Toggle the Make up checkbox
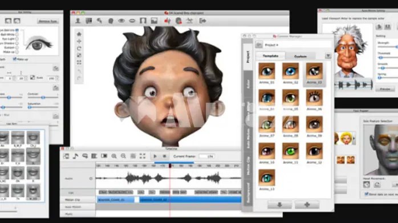398x223 pixels. [14, 59]
